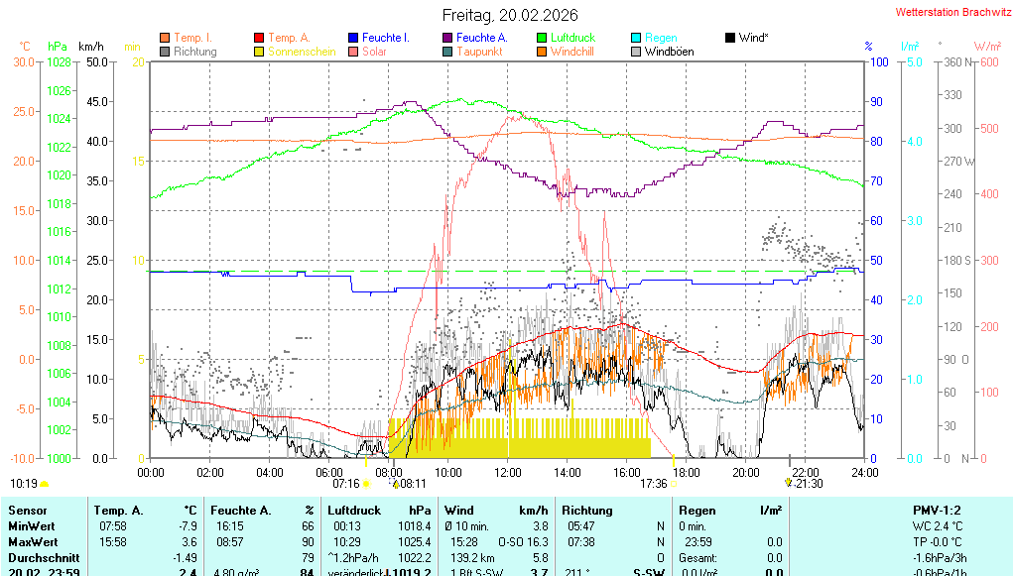
Task: Click the Windchill legend label
Action: (571, 52)
